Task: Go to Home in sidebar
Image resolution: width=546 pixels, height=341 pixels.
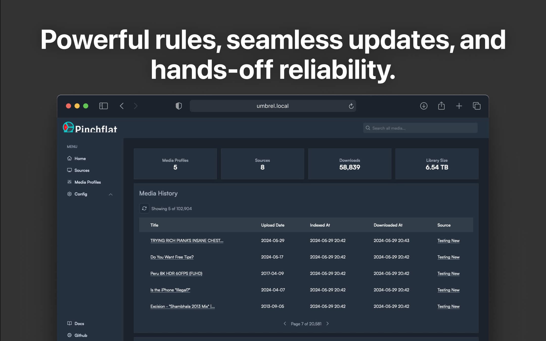Action: pyautogui.click(x=80, y=158)
